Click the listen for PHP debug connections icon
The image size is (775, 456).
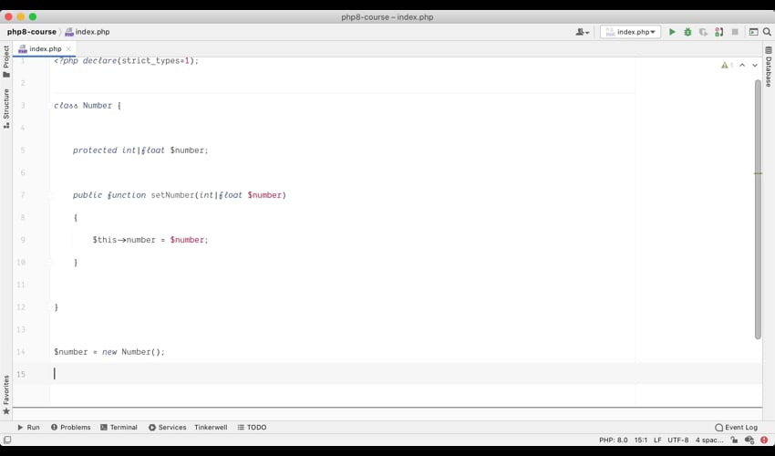pyautogui.click(x=719, y=32)
